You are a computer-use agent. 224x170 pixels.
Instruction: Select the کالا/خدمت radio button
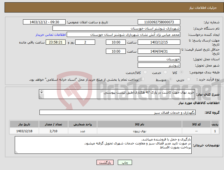(x=145, y=72)
